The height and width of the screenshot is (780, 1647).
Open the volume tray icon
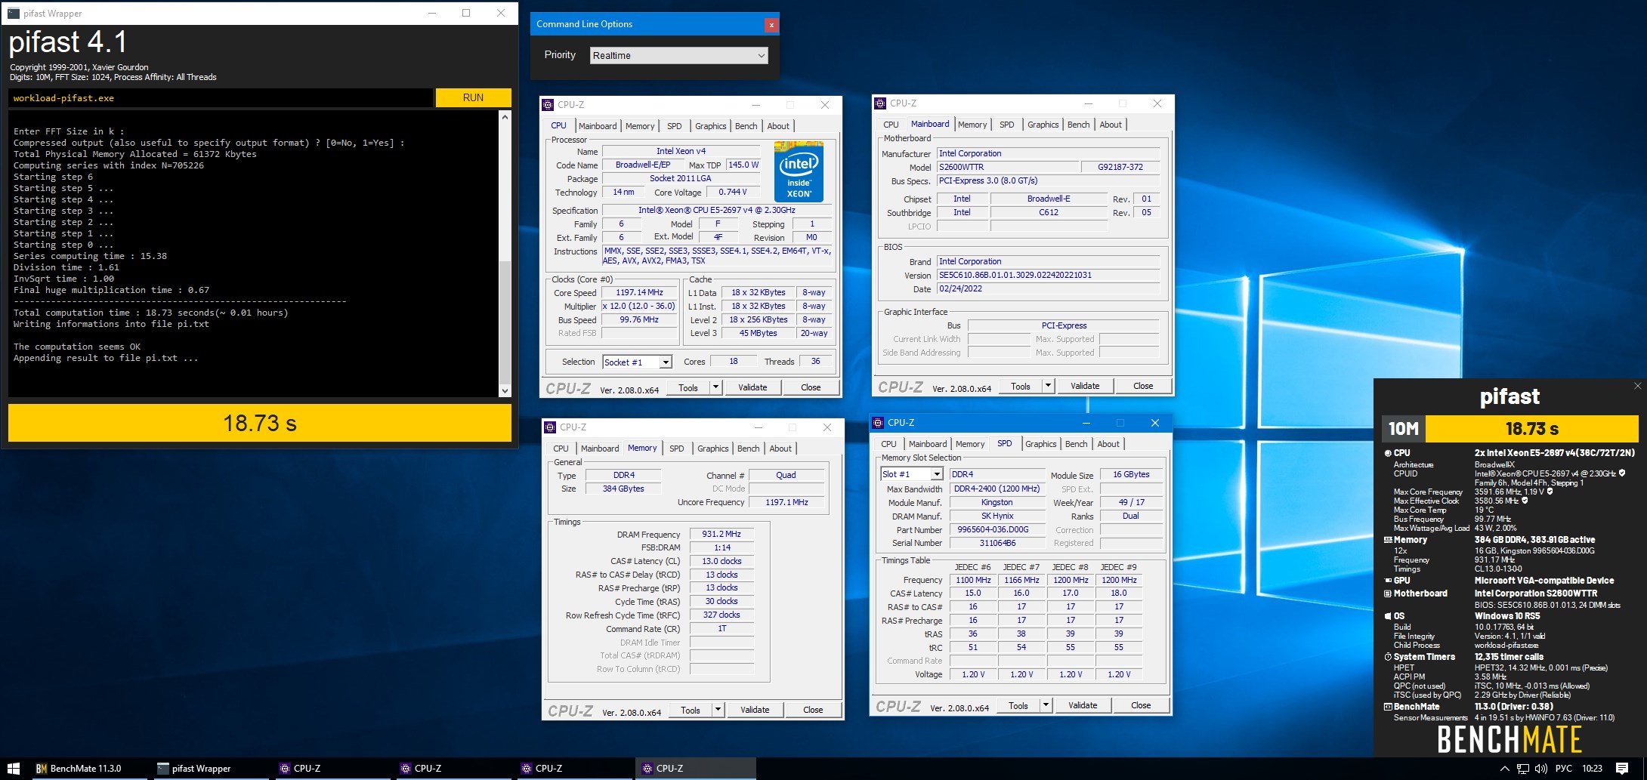1541,769
